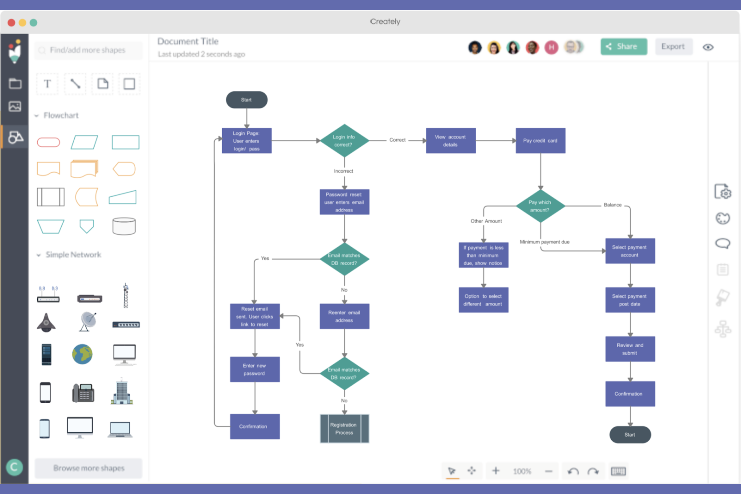
Task: Select the Text tool in shape toolbar
Action: pyautogui.click(x=47, y=84)
